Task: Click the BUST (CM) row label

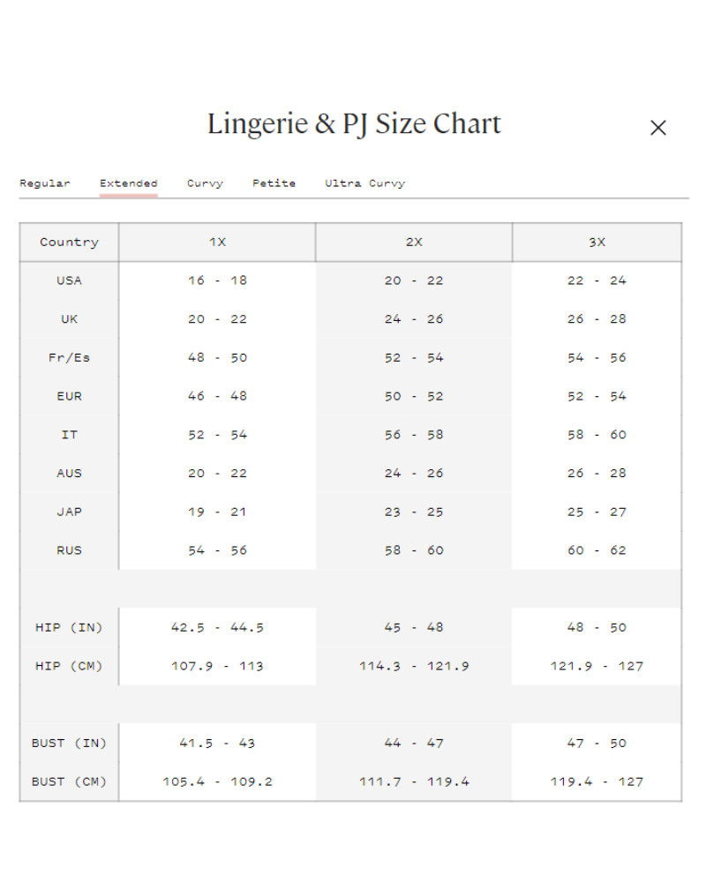Action: tap(69, 782)
